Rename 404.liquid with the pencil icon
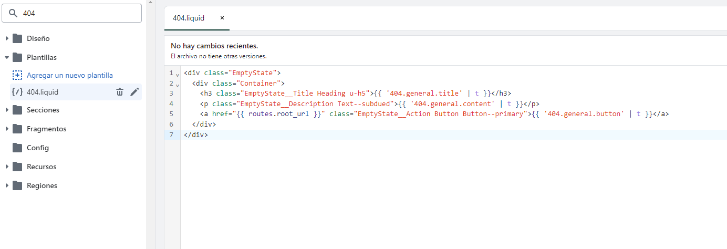Viewport: 727px width, 249px height. (134, 92)
